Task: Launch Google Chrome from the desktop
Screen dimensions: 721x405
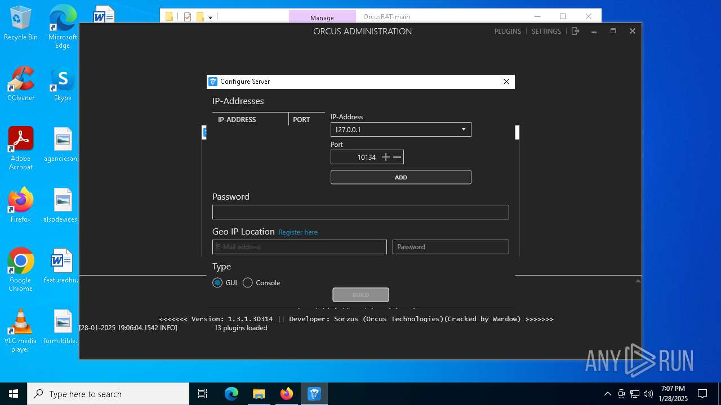Action: point(21,270)
